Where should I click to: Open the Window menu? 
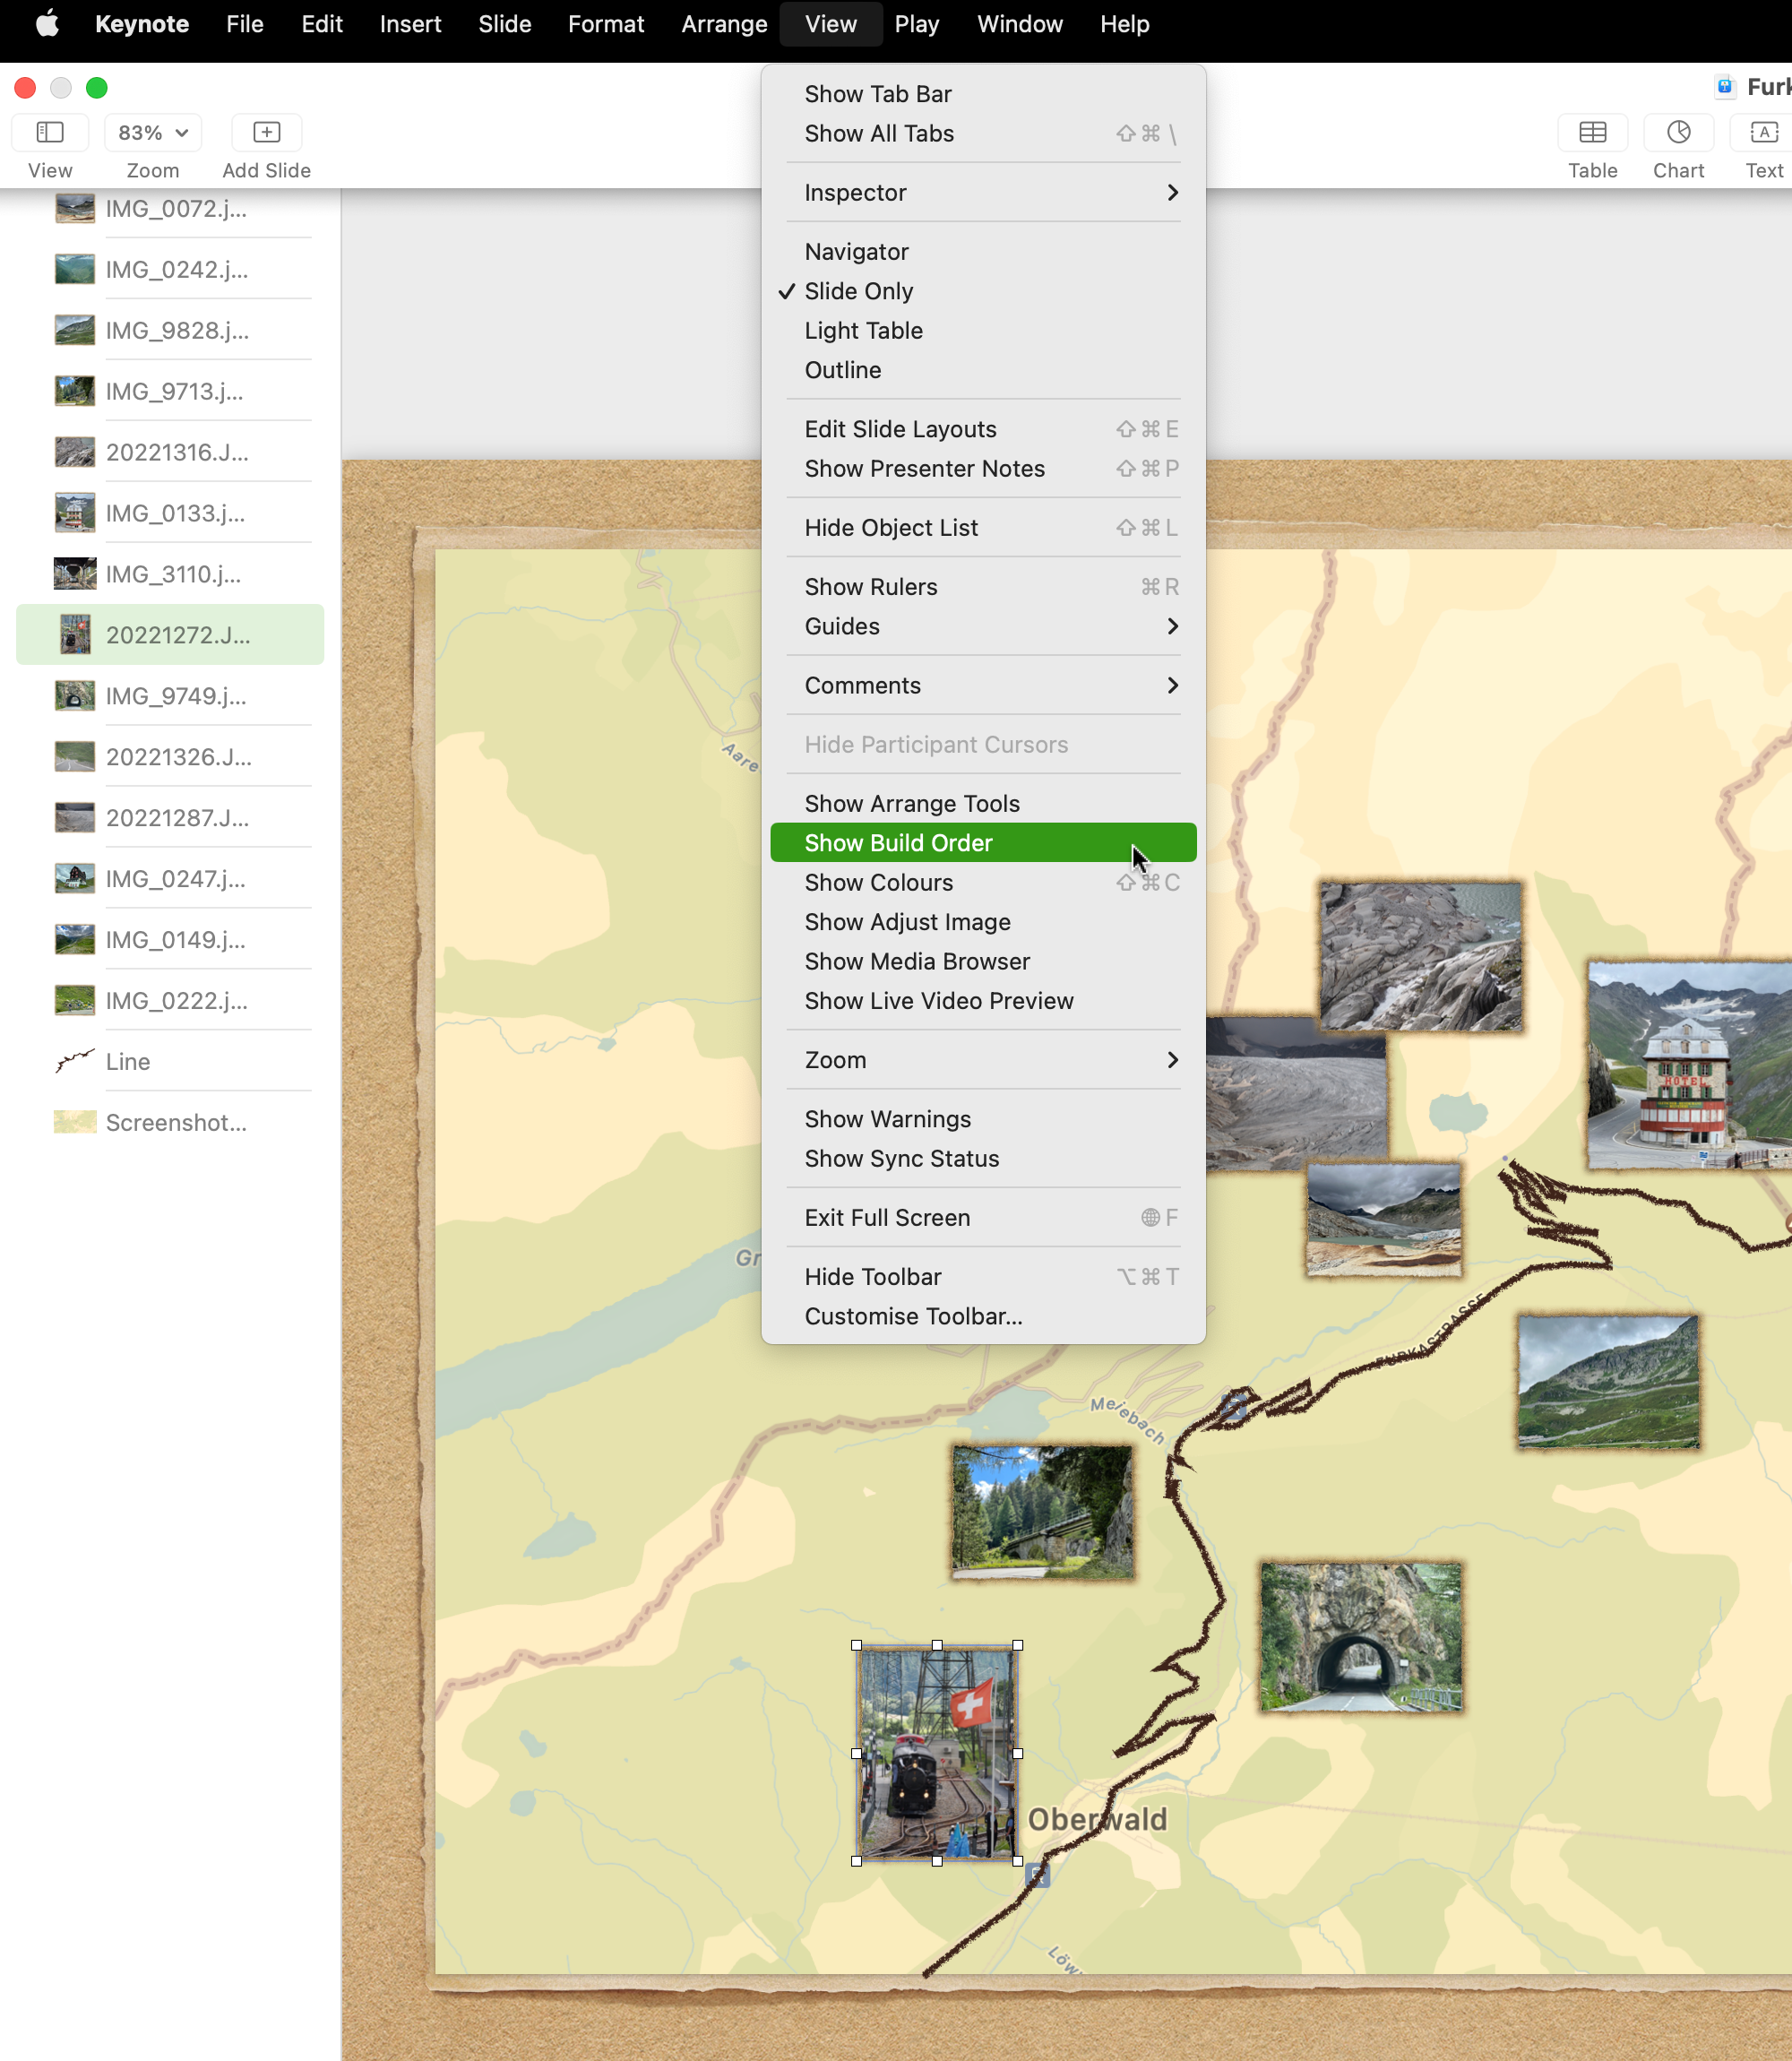point(1019,24)
